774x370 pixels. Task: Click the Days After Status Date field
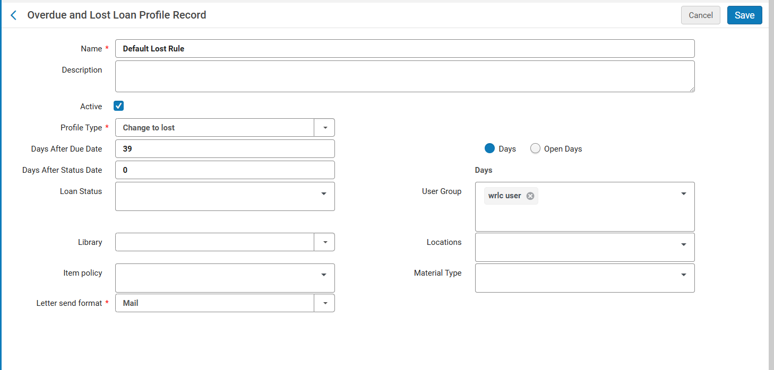click(x=225, y=170)
